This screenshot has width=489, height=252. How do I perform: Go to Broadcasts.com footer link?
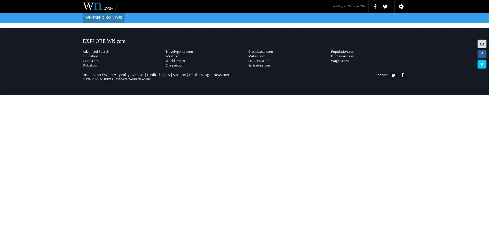coord(260,52)
